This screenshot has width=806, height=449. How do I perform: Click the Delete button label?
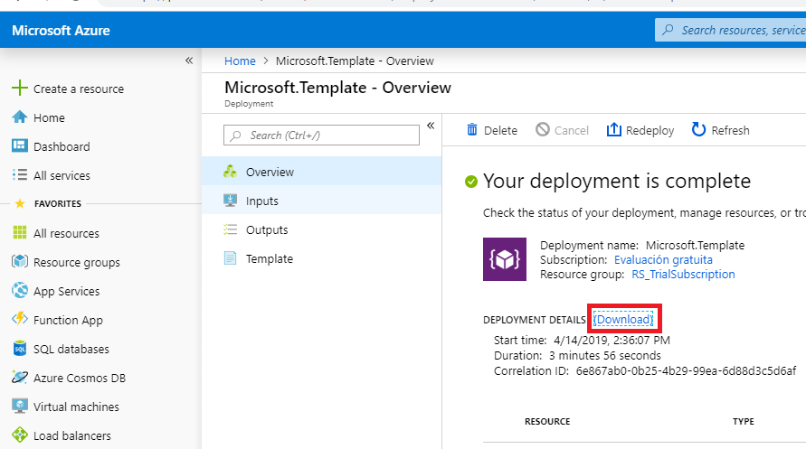[500, 130]
